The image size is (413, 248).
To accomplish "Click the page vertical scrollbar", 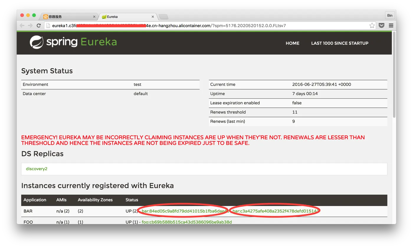I will point(394,75).
